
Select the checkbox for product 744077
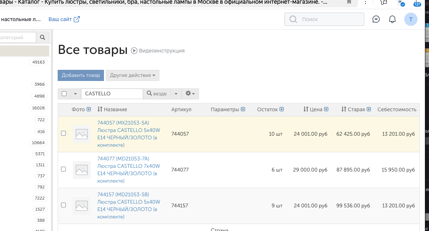click(63, 169)
